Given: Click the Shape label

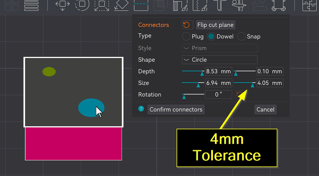Looking at the screenshot, I should 146,60.
